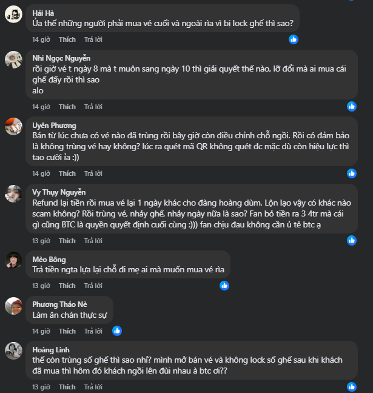
Task: Reply to Phương Thảo Nè's comment
Action: click(x=93, y=331)
